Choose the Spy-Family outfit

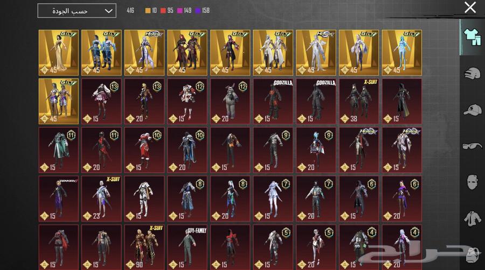(x=187, y=247)
